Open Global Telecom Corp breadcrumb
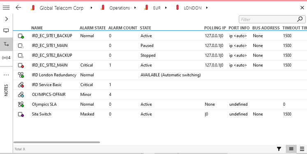307x154 pixels. pos(62,8)
